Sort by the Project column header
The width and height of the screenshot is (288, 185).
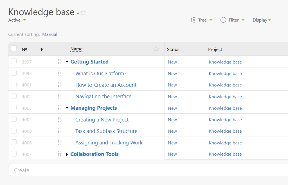215,50
